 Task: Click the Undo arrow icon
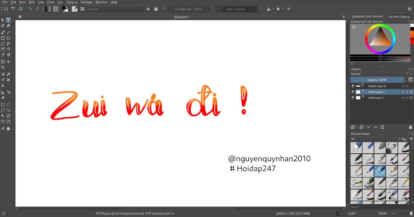click(30, 9)
